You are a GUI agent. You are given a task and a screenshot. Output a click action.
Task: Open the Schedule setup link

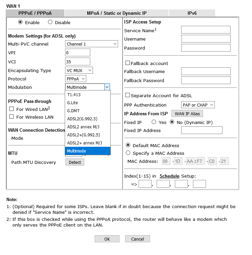tap(169, 176)
